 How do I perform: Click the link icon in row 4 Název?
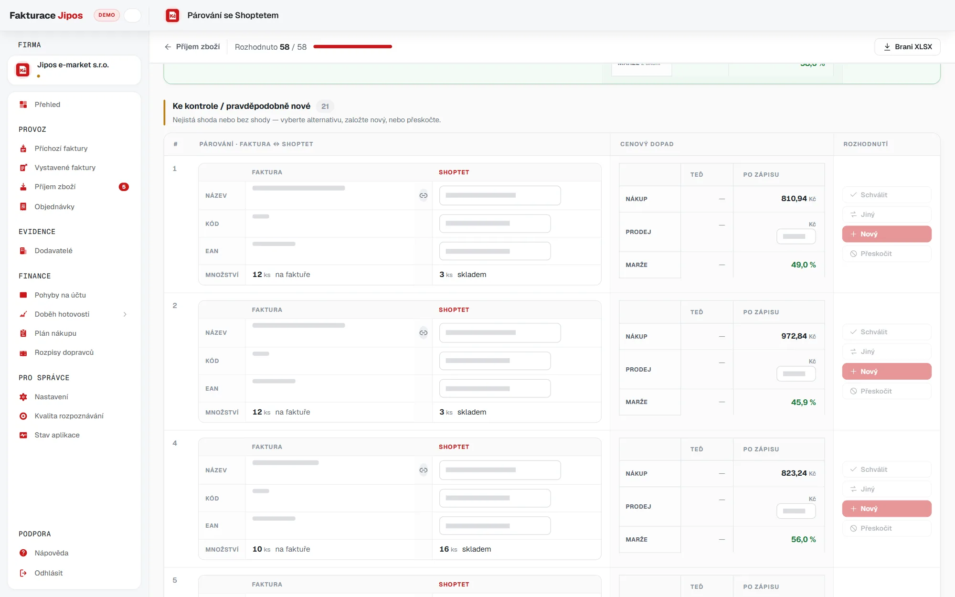coord(424,470)
